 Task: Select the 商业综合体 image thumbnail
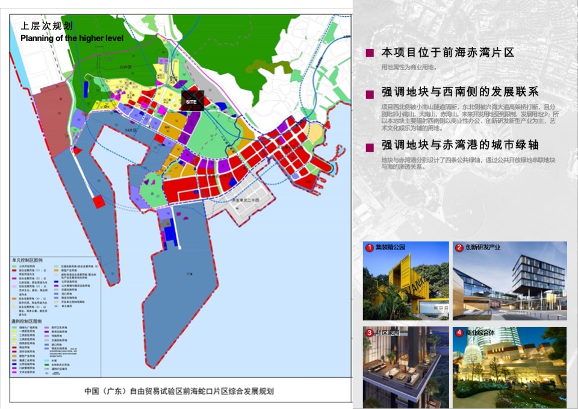pyautogui.click(x=509, y=364)
